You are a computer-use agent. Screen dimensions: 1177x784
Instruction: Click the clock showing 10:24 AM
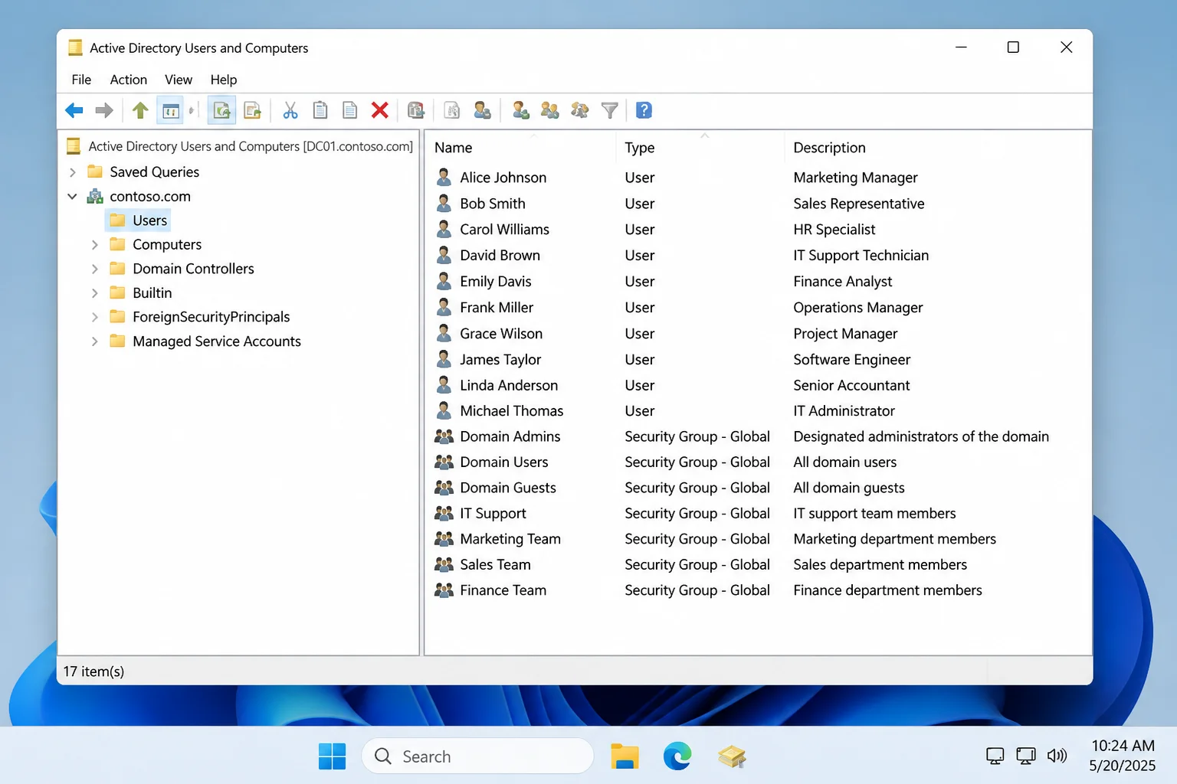pos(1123,746)
